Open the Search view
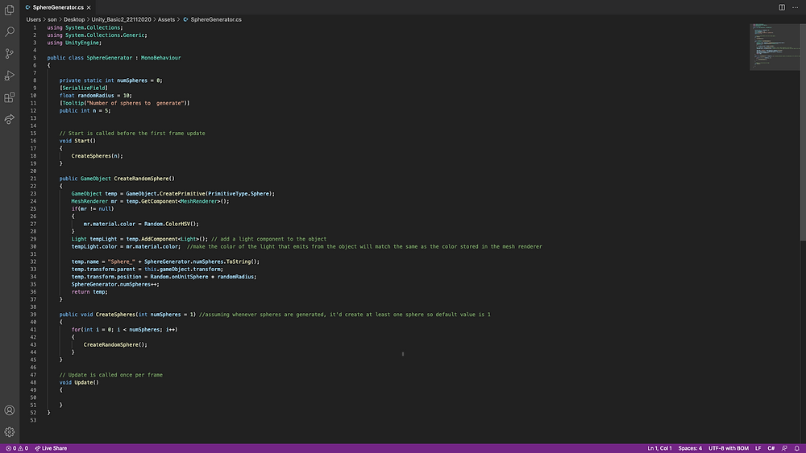The image size is (806, 453). [x=9, y=32]
